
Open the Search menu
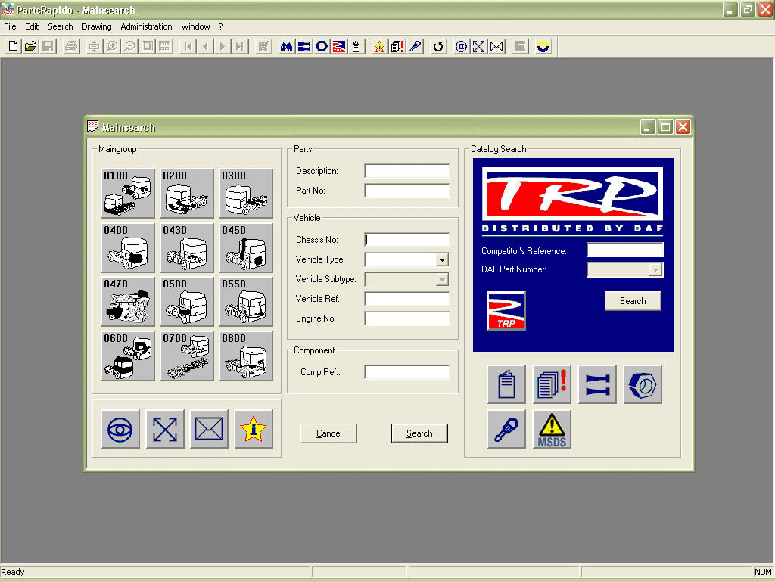pos(61,26)
